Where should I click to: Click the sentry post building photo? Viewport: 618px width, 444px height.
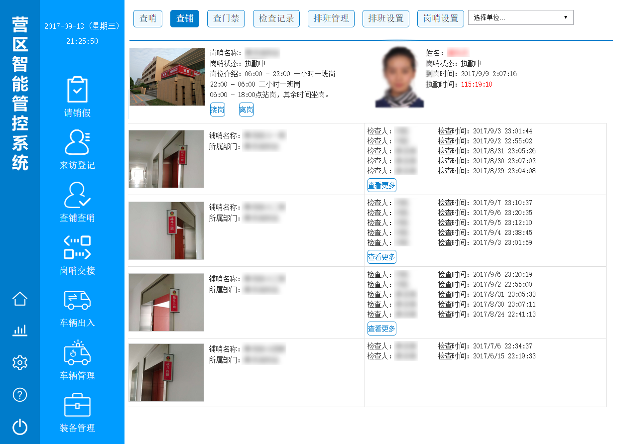point(167,77)
